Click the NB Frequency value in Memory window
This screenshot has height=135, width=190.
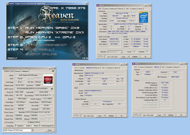click(x=175, y=77)
